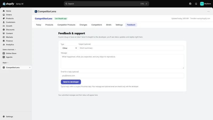The image size is (213, 120).
Task: Click the Message text area
Action: pos(122,61)
